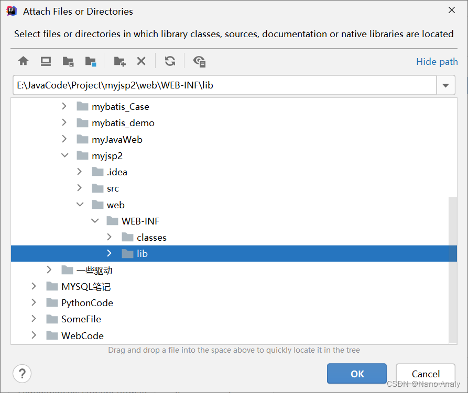Collapse the myjsp2 folder
468x393 pixels.
pyautogui.click(x=64, y=155)
